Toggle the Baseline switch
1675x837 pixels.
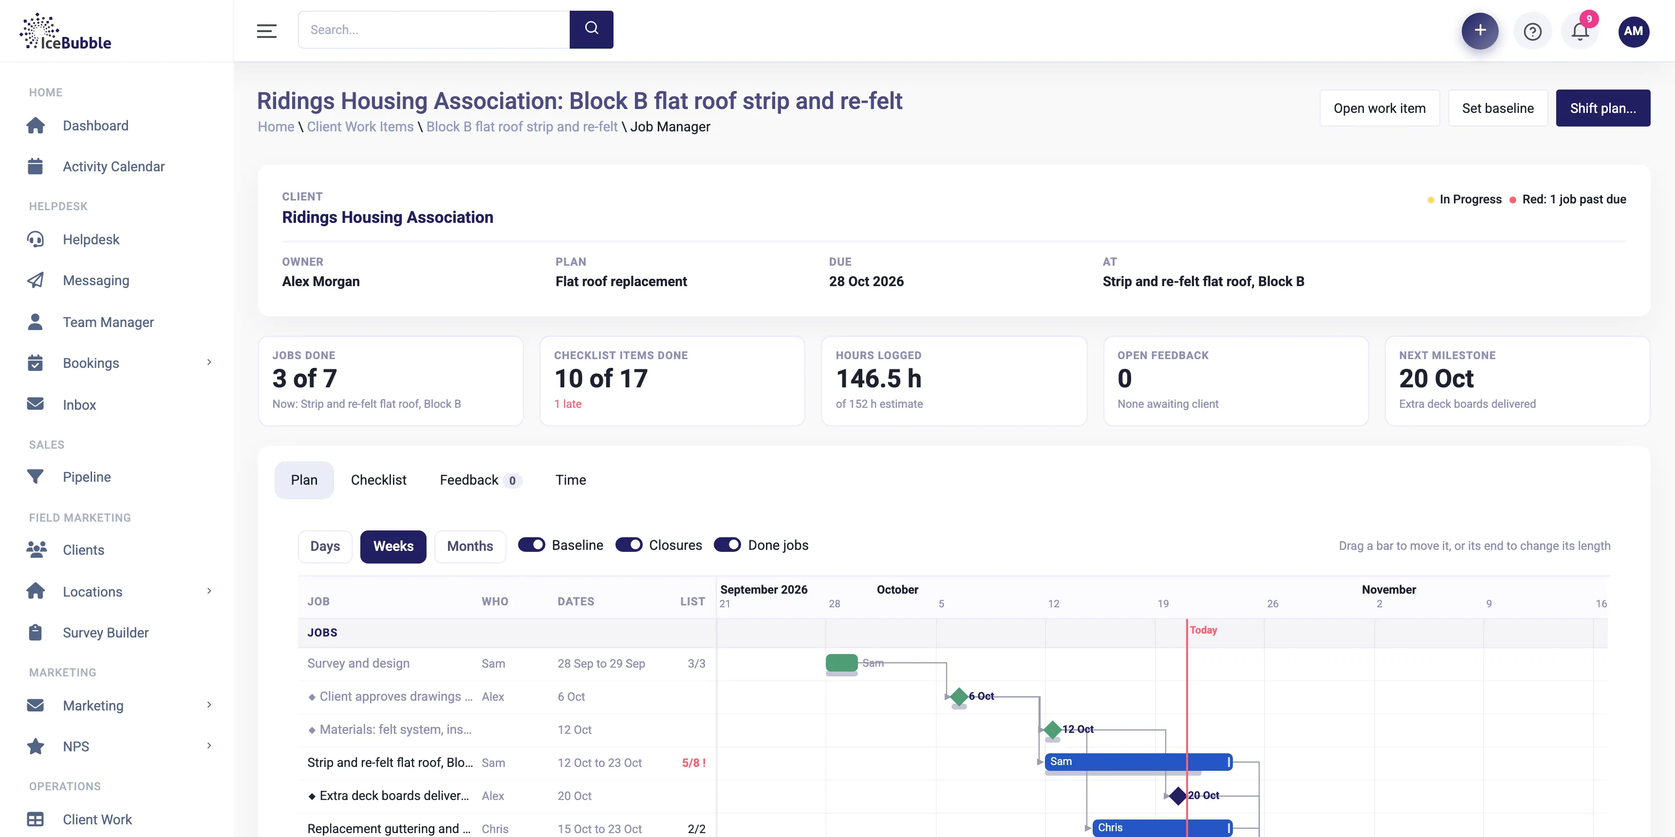click(531, 545)
